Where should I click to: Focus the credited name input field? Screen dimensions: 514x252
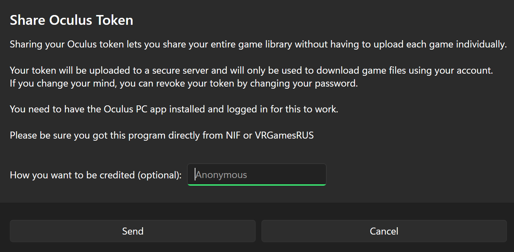click(x=257, y=175)
